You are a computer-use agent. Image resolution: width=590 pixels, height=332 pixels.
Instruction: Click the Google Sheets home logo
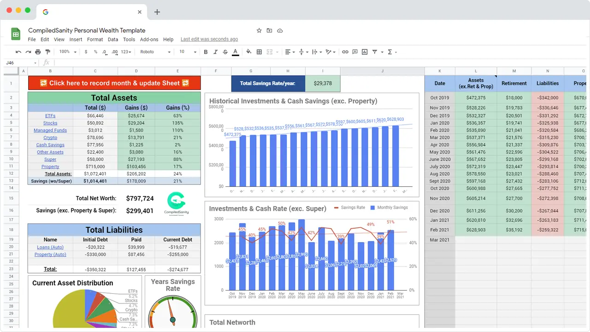pos(16,34)
